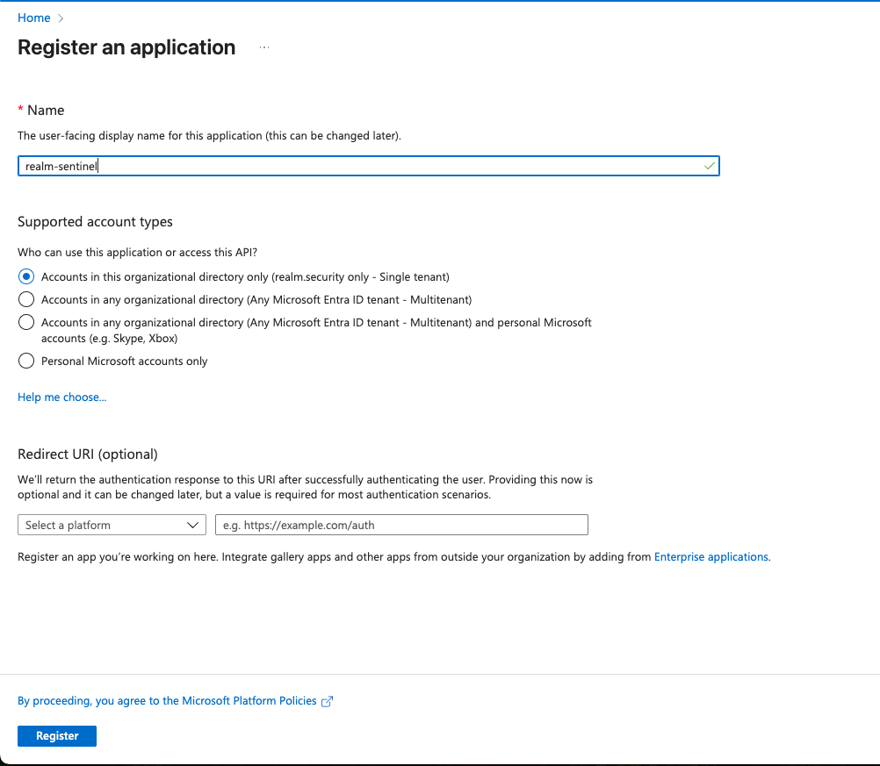
Task: Click the external link icon beside Platform Policies
Action: point(328,701)
